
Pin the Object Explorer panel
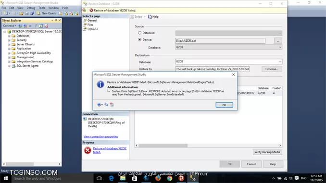[x=56, y=20]
